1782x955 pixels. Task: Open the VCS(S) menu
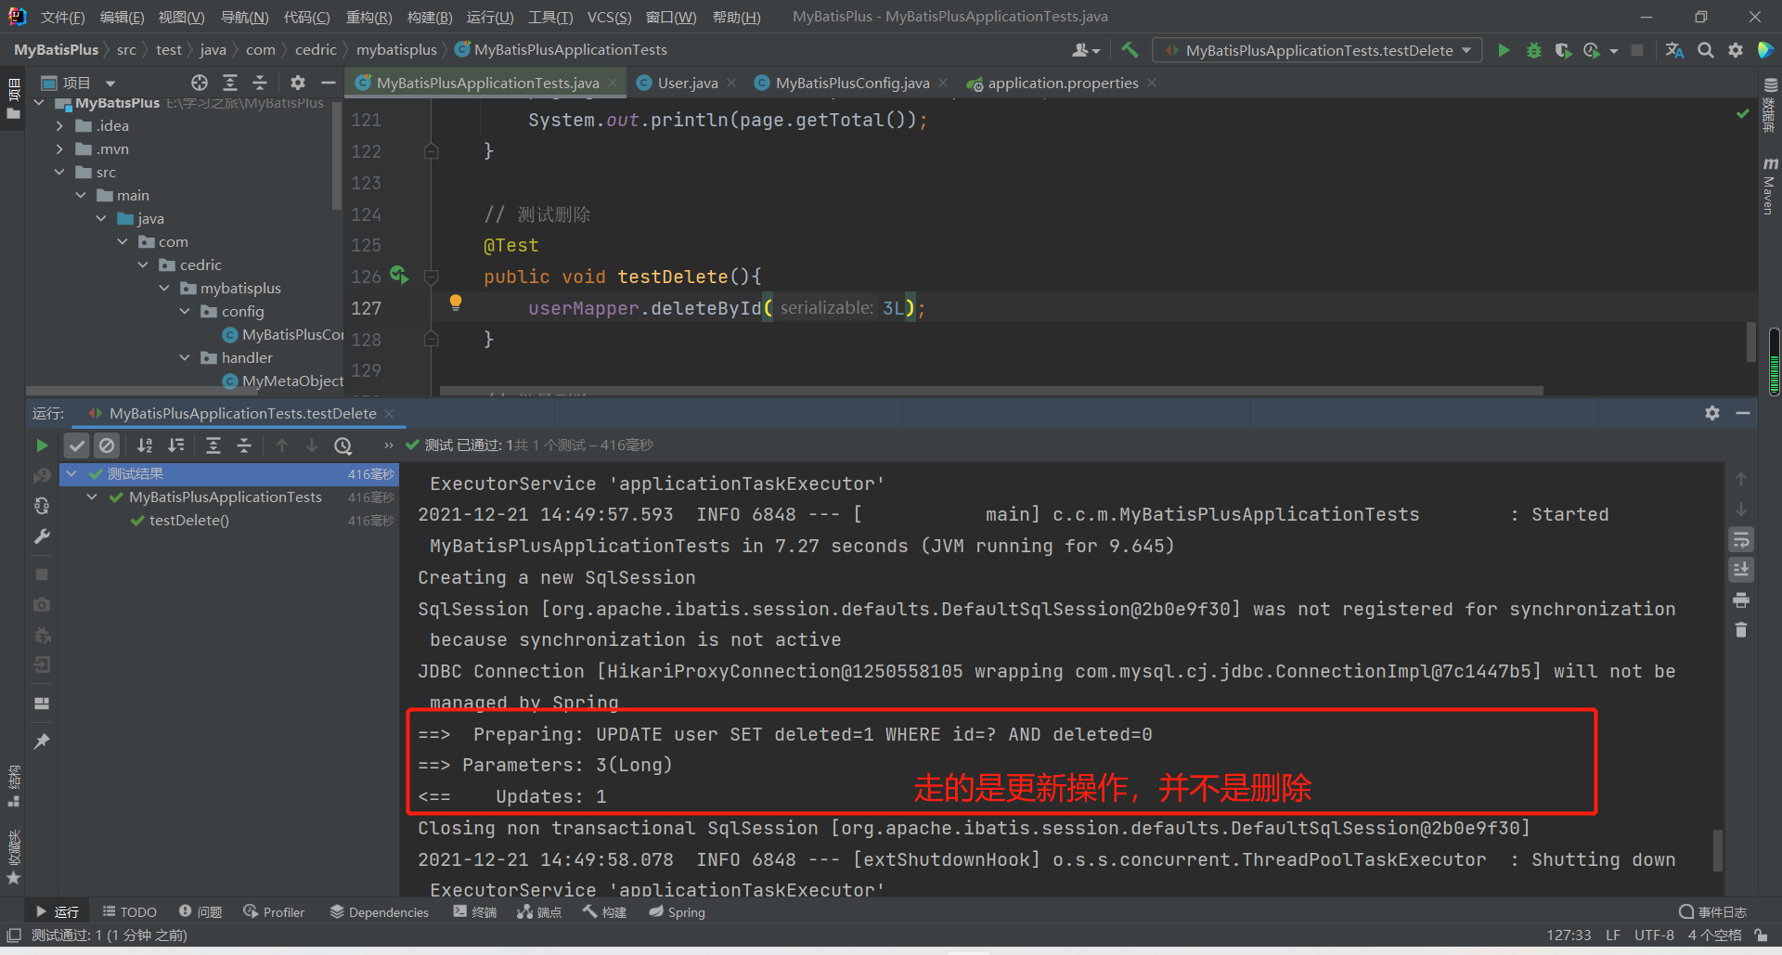(609, 17)
